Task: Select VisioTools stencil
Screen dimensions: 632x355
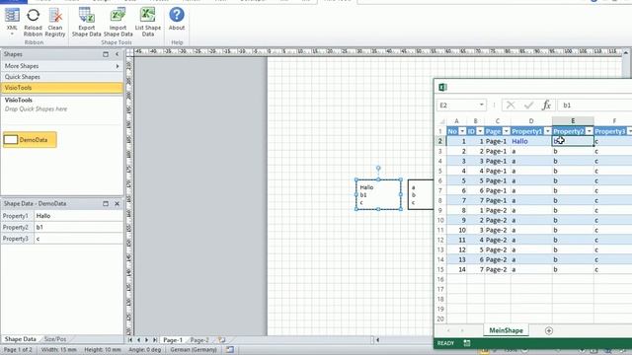Action: [x=61, y=88]
